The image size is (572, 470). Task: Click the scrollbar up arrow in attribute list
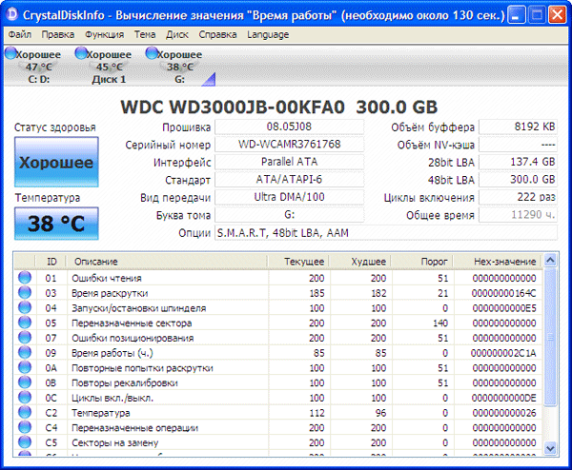[x=550, y=261]
